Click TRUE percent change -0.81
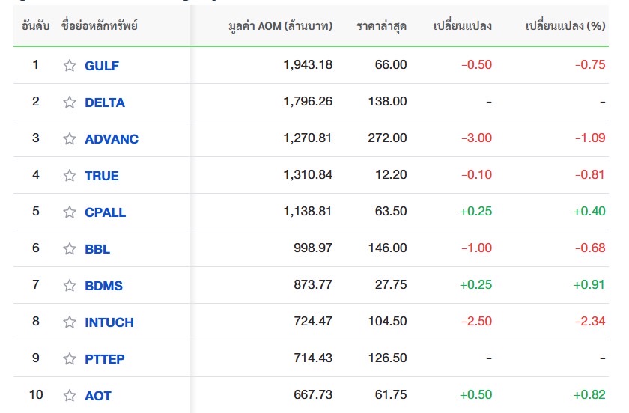This screenshot has height=413, width=629. 590,175
